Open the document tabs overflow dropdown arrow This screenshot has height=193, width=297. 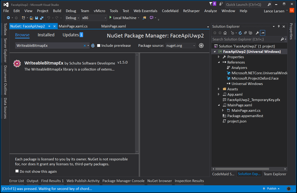[208, 27]
